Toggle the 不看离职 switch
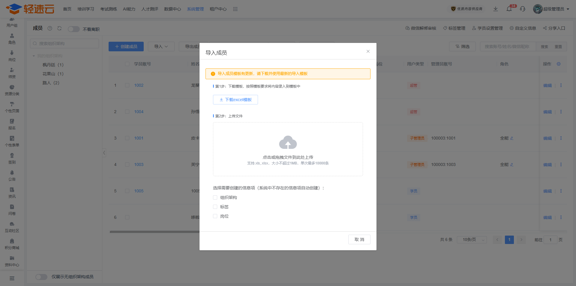The width and height of the screenshot is (576, 286). [73, 29]
